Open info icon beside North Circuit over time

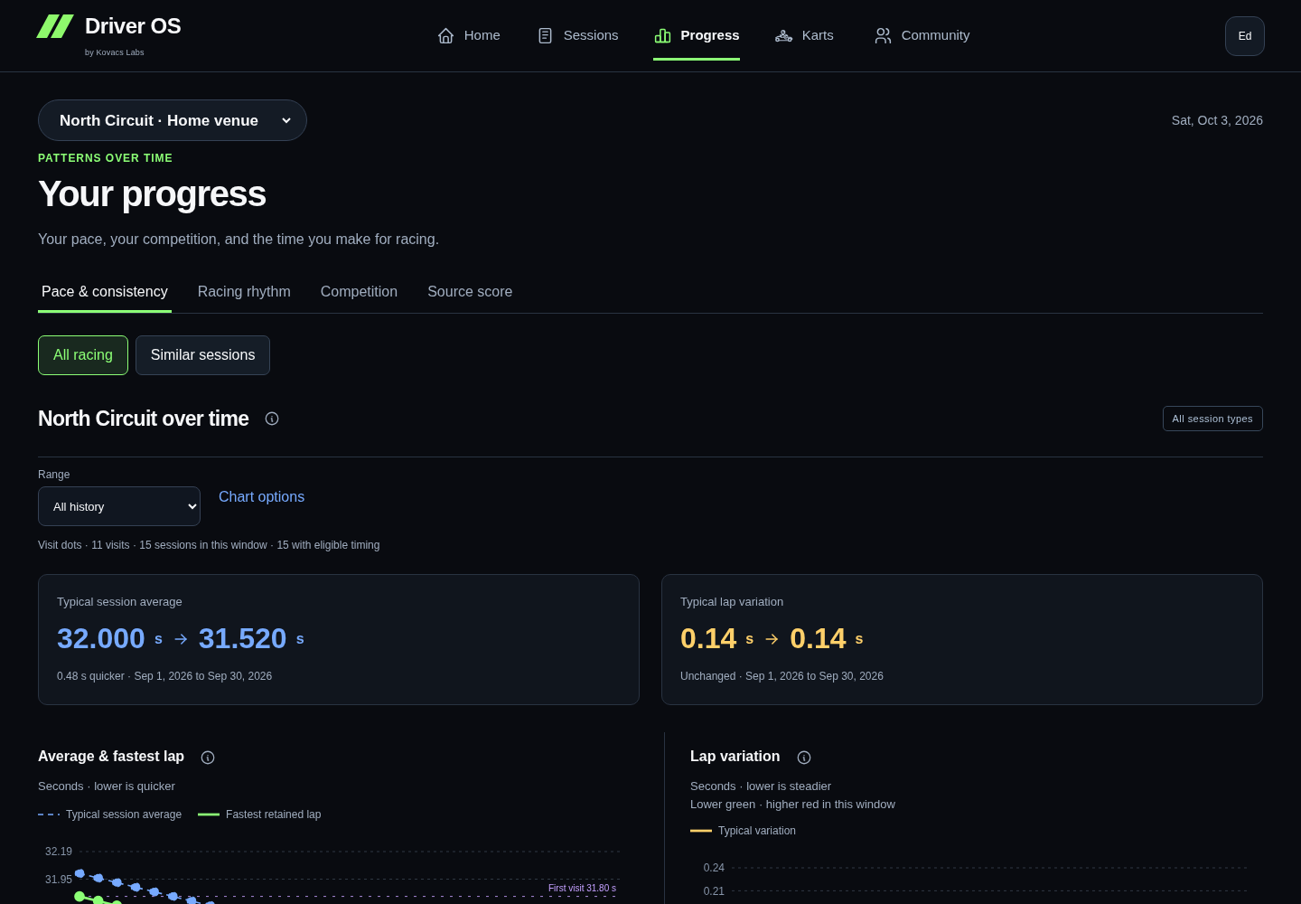(272, 419)
